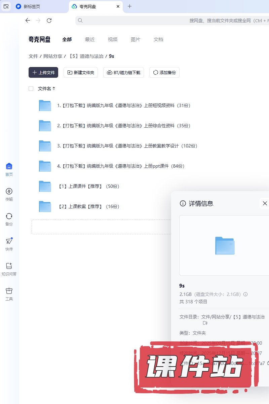
Task: Click the browser reload icon
Action: [49, 21]
